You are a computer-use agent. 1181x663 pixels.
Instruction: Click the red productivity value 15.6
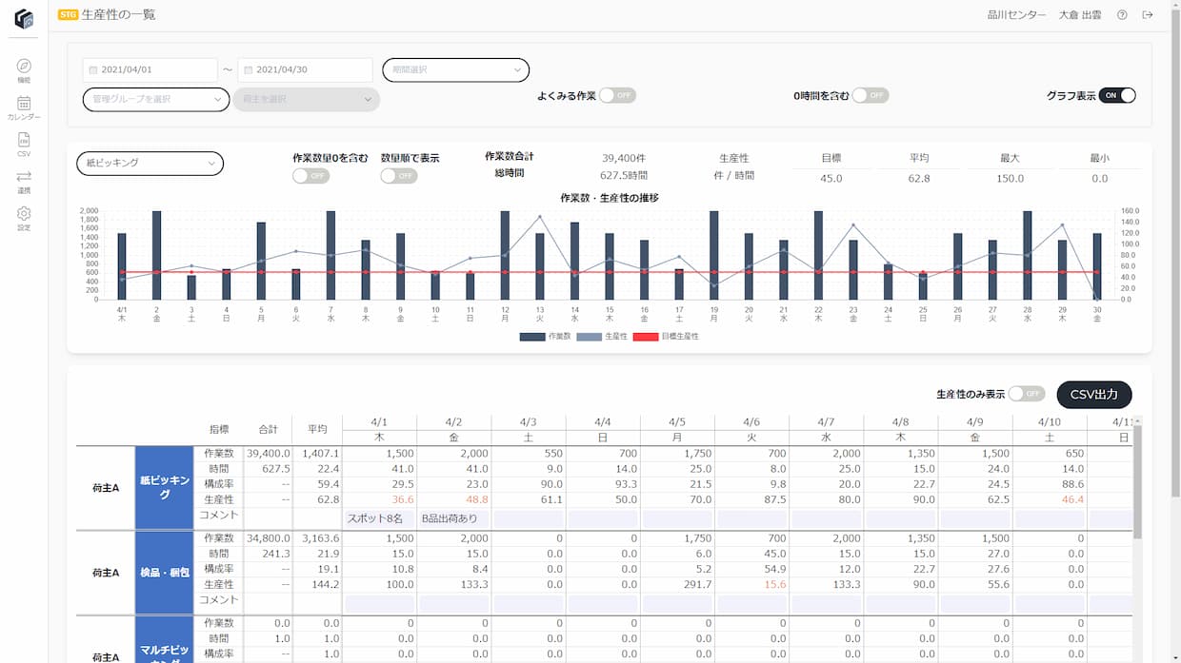[x=775, y=584]
